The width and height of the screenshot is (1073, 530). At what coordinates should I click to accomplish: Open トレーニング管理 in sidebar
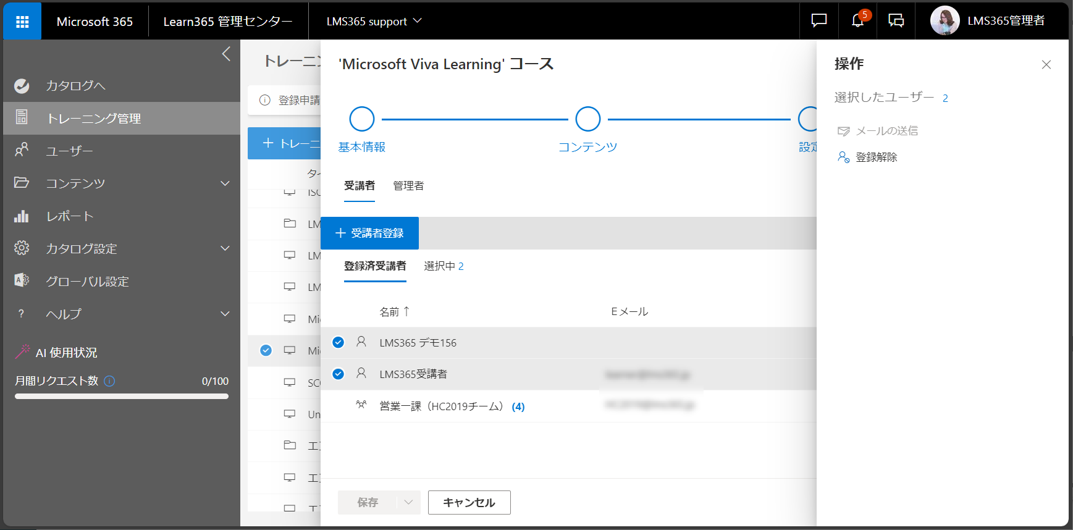click(x=122, y=118)
